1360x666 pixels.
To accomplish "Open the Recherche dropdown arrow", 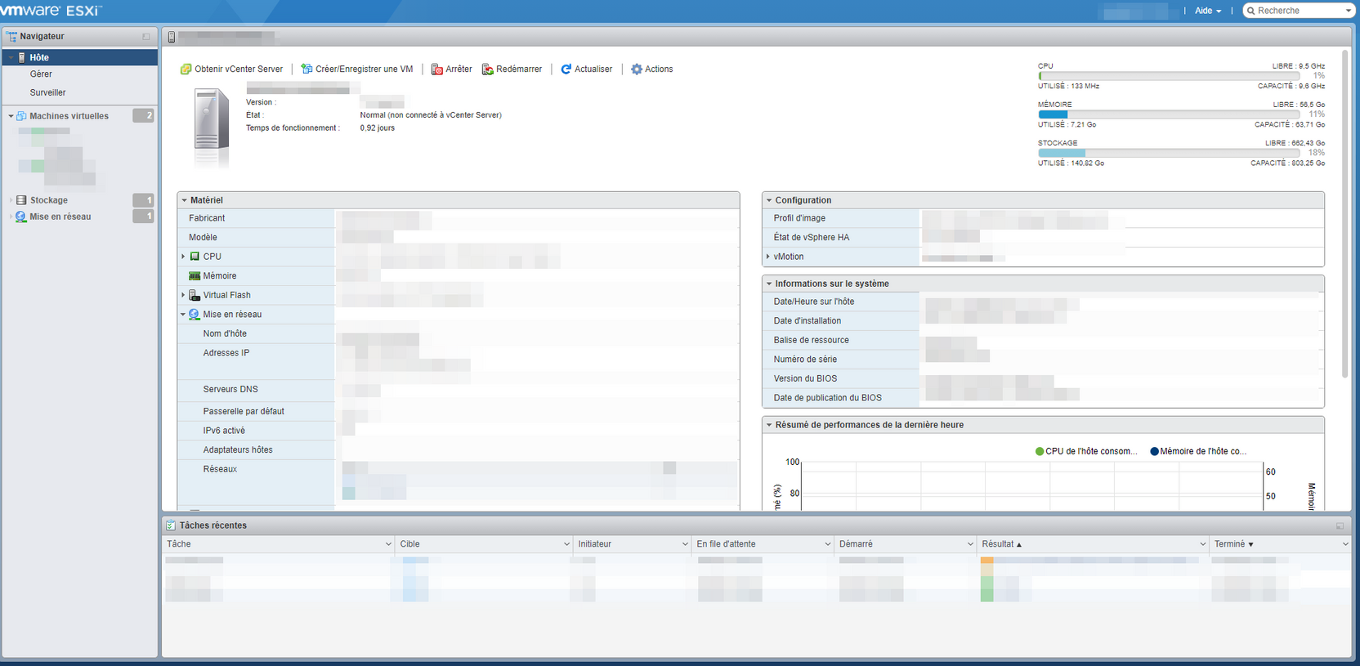I will point(1348,11).
